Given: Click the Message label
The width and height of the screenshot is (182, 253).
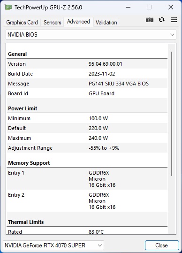Looking at the screenshot, I should (x=19, y=84).
